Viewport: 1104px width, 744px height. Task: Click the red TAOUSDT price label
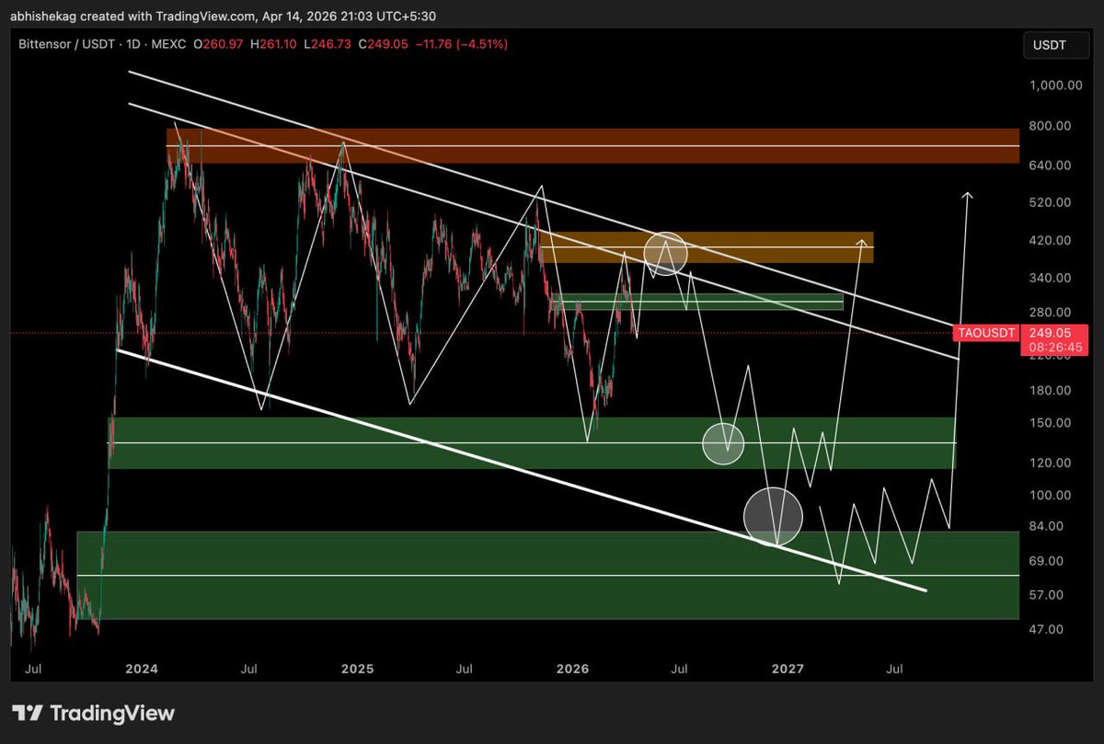[984, 333]
